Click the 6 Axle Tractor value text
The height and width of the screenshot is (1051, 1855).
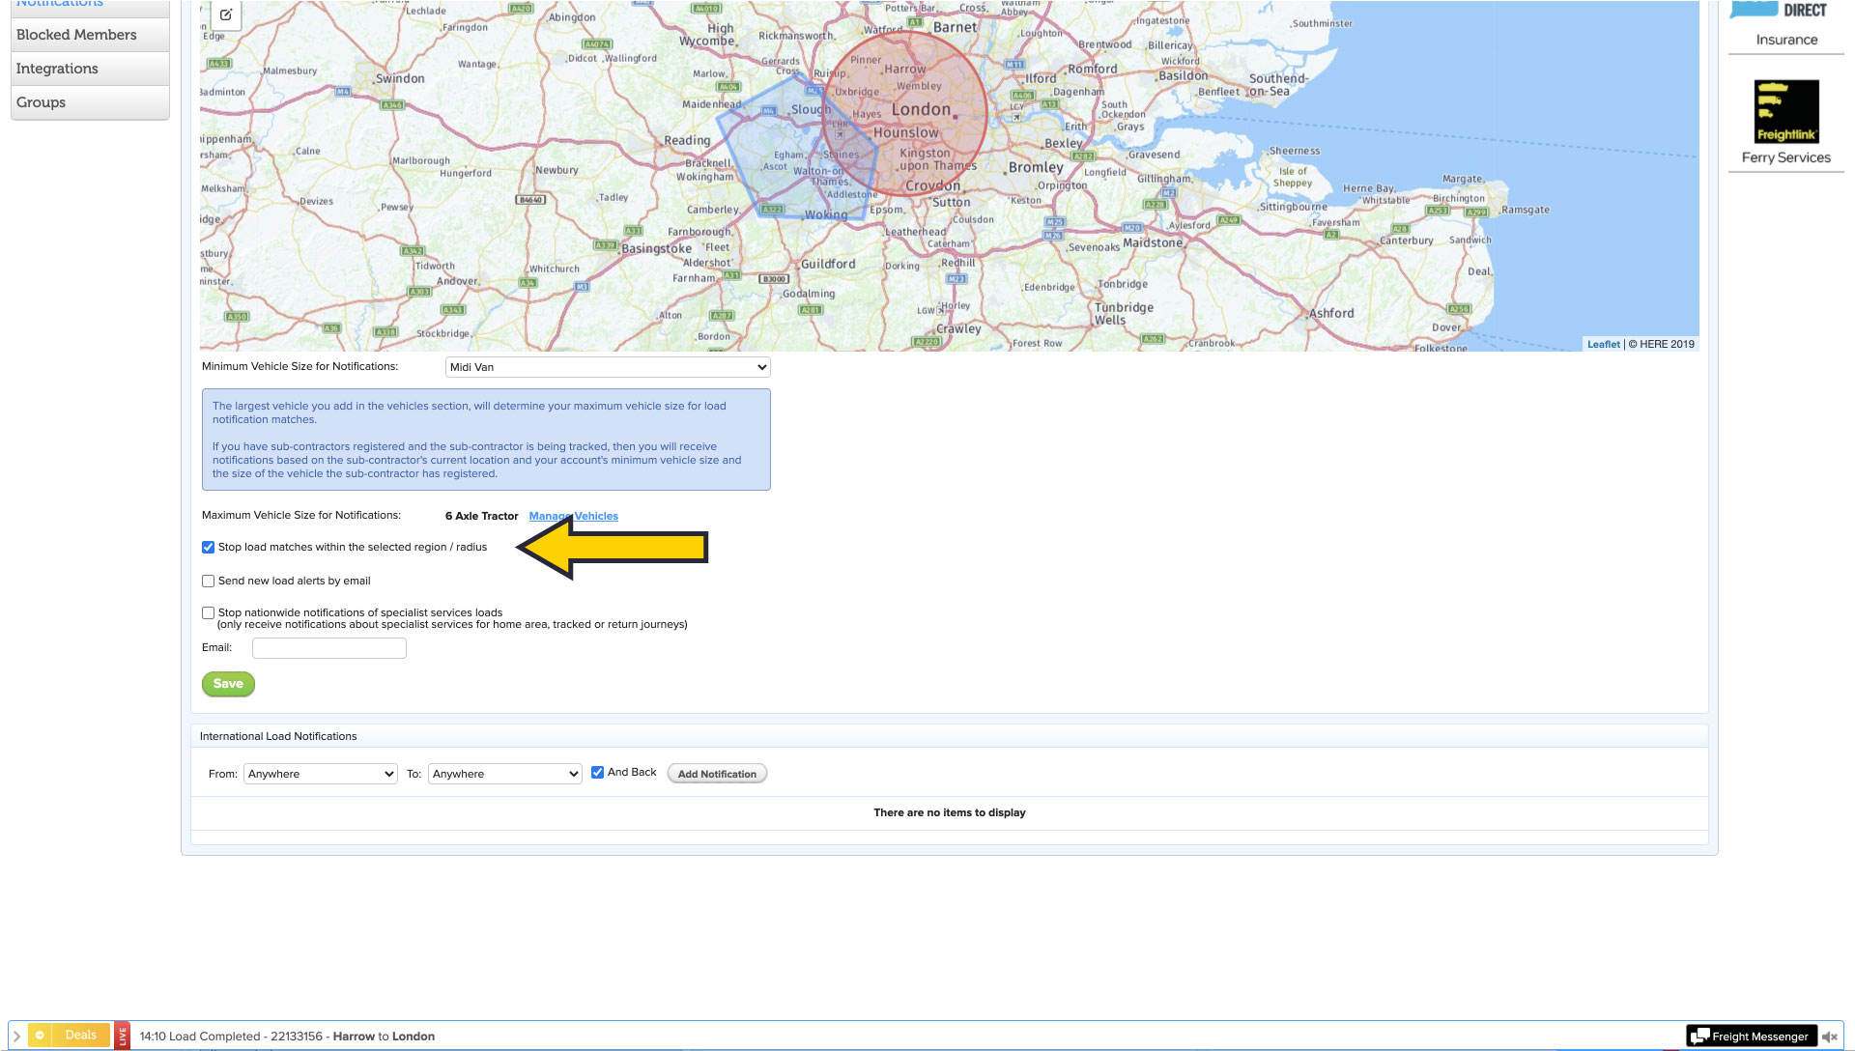(481, 516)
